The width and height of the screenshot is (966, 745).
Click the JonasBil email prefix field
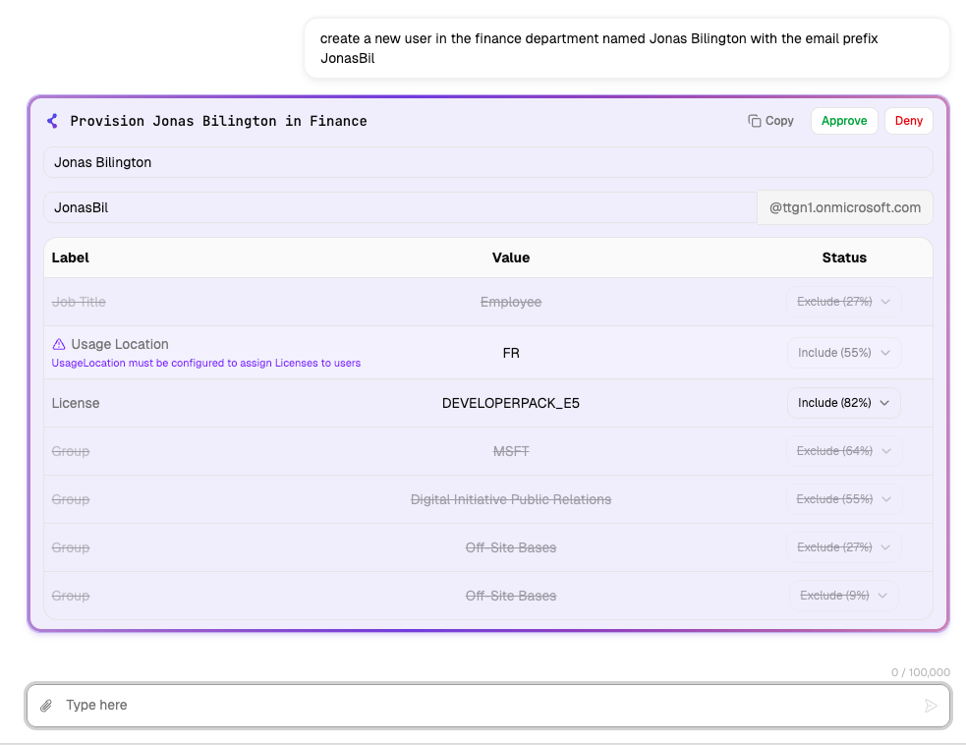tap(400, 207)
